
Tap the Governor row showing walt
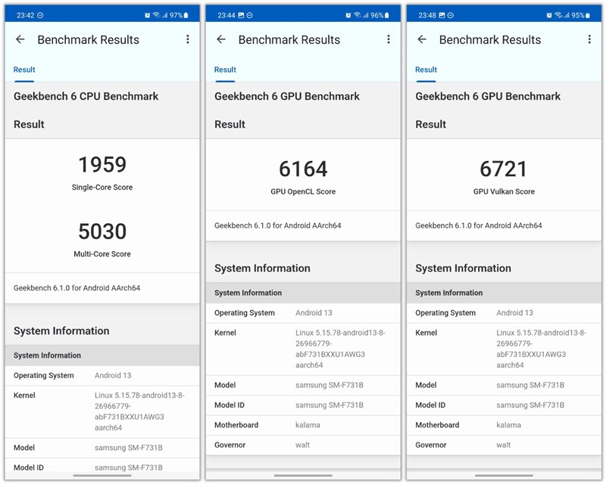click(x=303, y=445)
